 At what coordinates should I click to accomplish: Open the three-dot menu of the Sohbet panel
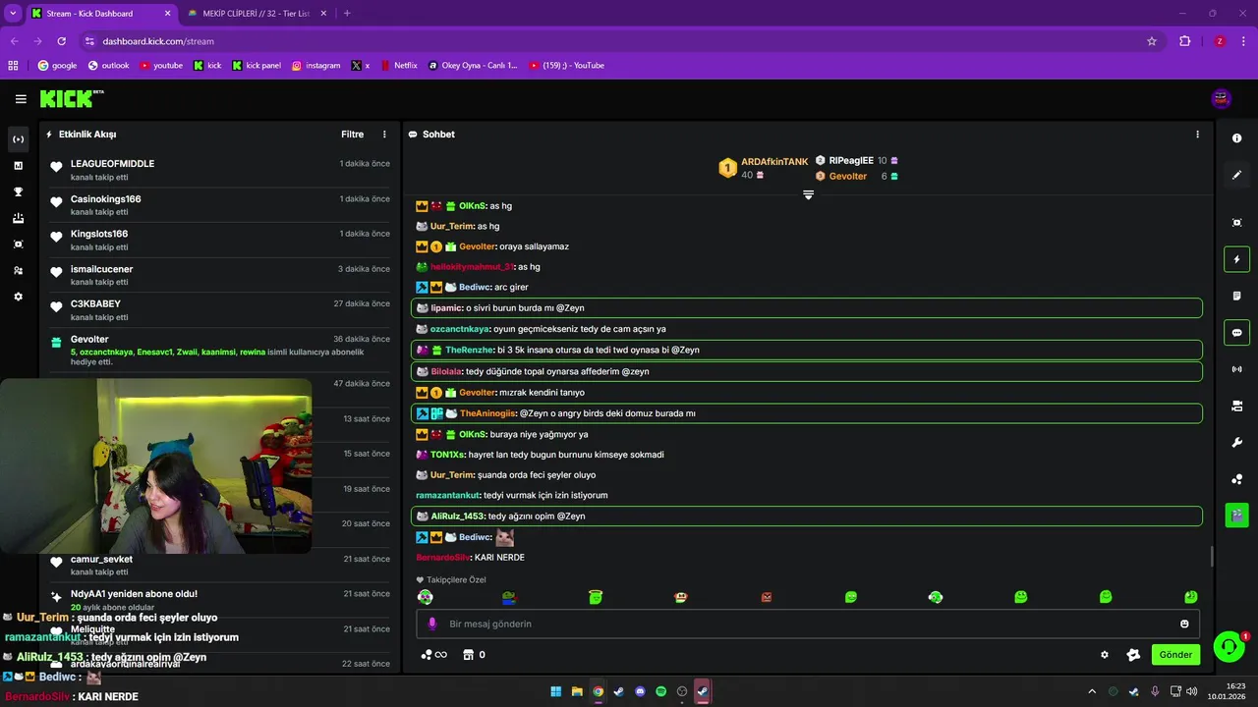[1197, 135]
